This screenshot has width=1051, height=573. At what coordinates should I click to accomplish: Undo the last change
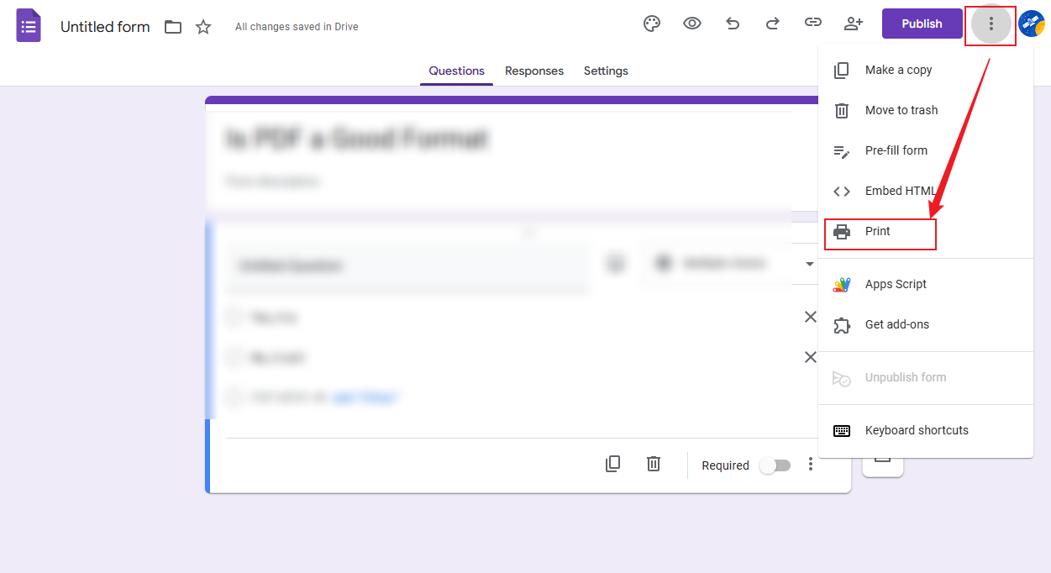(732, 24)
